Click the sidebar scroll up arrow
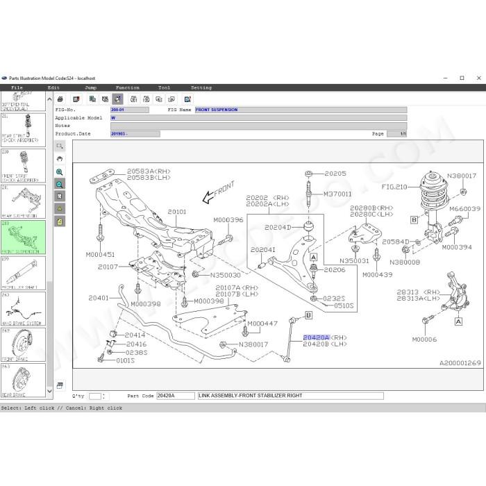This screenshot has height=486, width=486. coord(49,99)
